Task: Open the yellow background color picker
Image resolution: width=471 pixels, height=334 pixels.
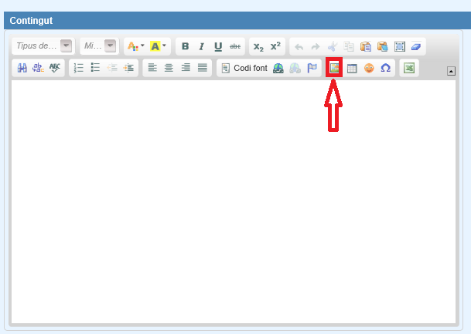Action: (155, 46)
